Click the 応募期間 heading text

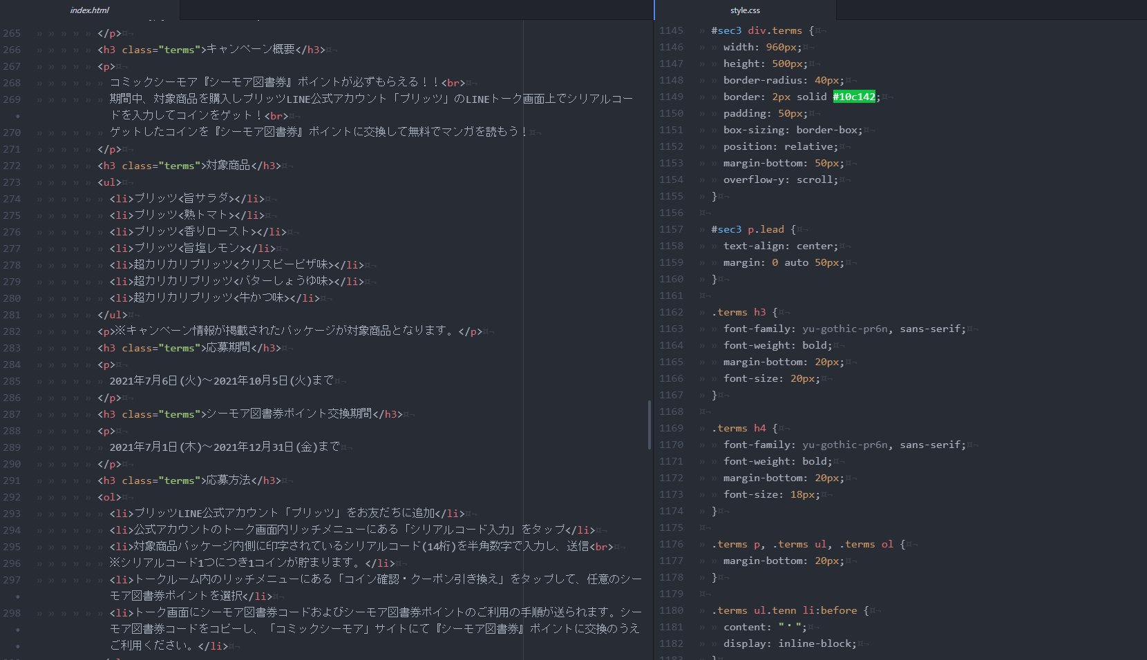tap(228, 348)
